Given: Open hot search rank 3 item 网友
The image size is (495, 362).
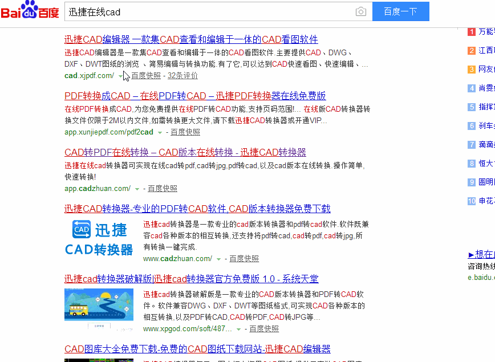Looking at the screenshot, I should (486, 69).
